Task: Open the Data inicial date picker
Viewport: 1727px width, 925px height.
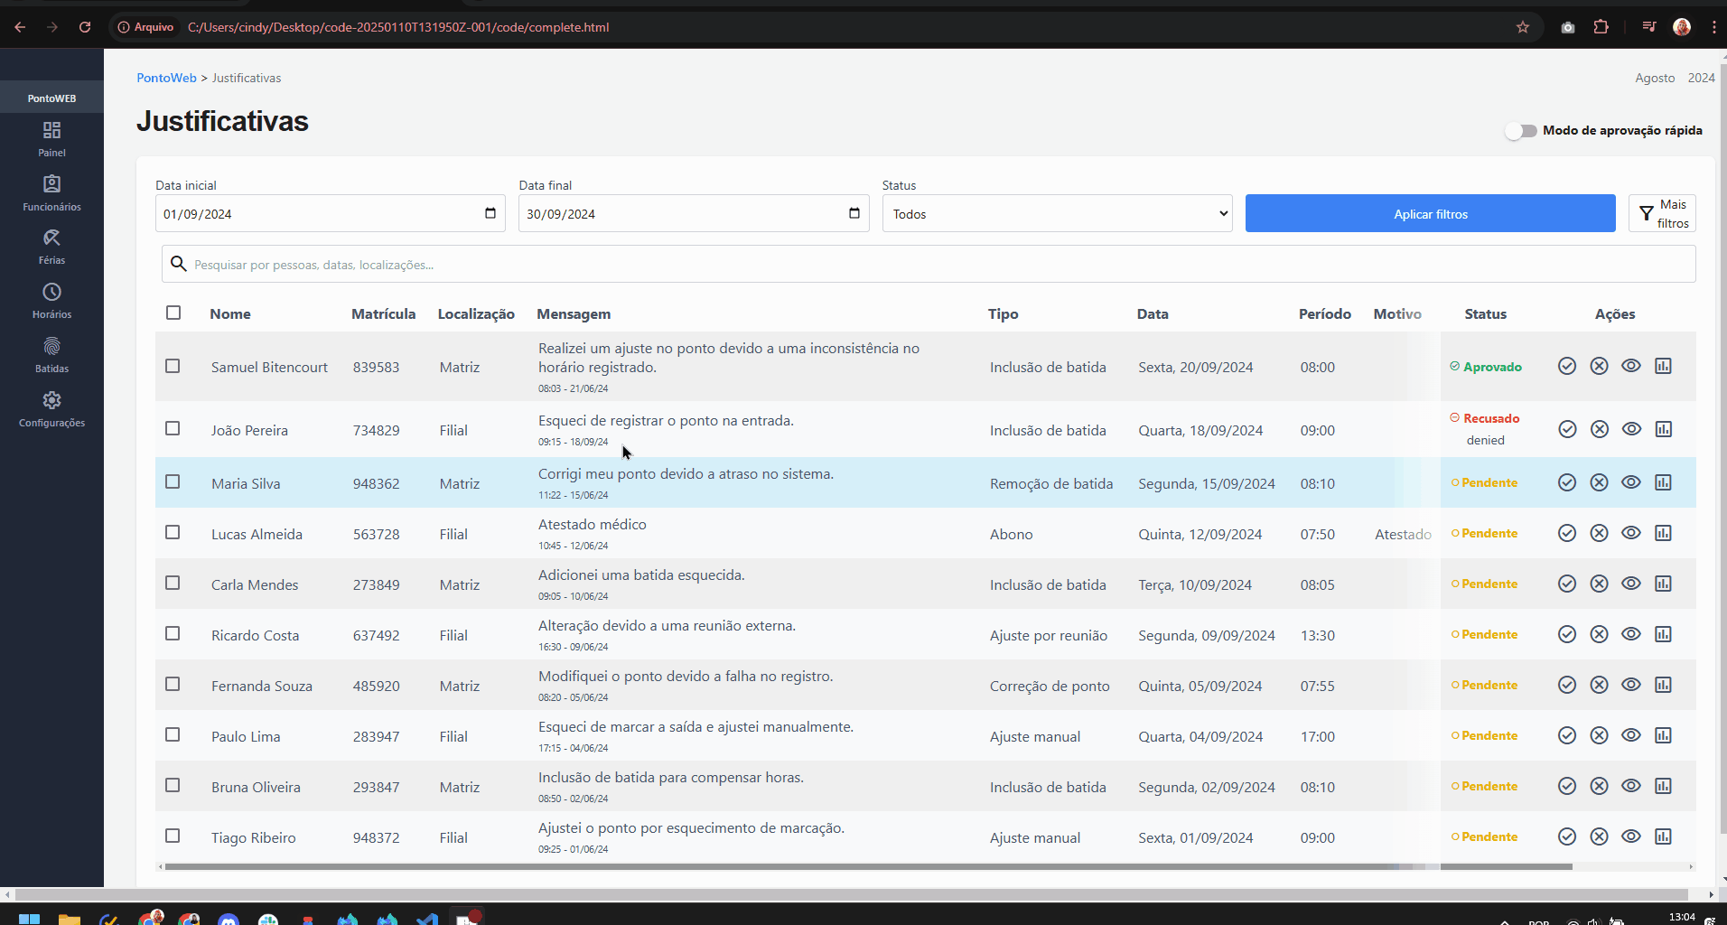Action: [490, 213]
